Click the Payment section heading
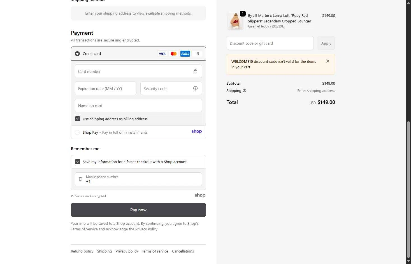The width and height of the screenshot is (411, 264). 82,33
